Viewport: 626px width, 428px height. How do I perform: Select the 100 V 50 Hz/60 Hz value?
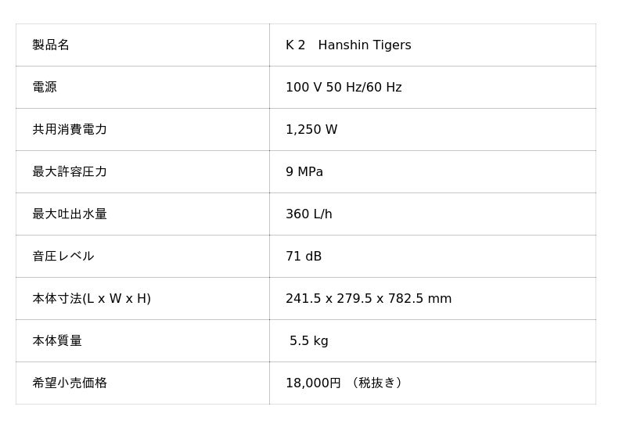coord(344,88)
